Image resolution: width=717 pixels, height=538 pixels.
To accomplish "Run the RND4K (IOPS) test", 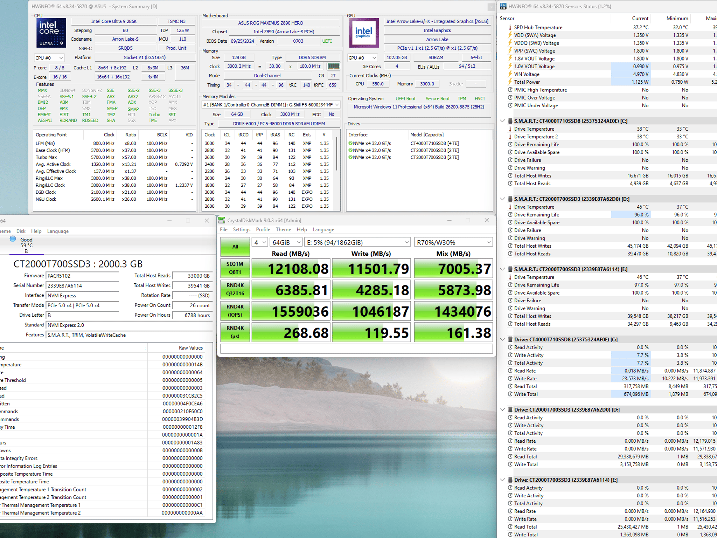I will [x=235, y=311].
